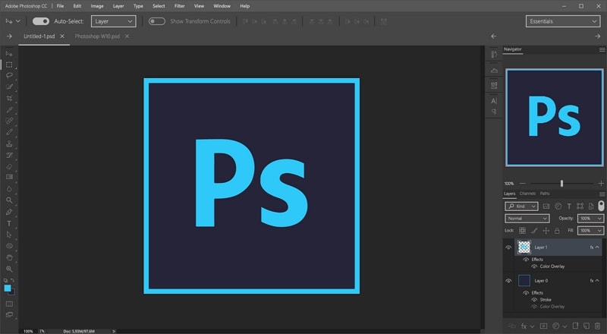
Task: Hide Layer 1 with eye icon
Action: coord(508,247)
